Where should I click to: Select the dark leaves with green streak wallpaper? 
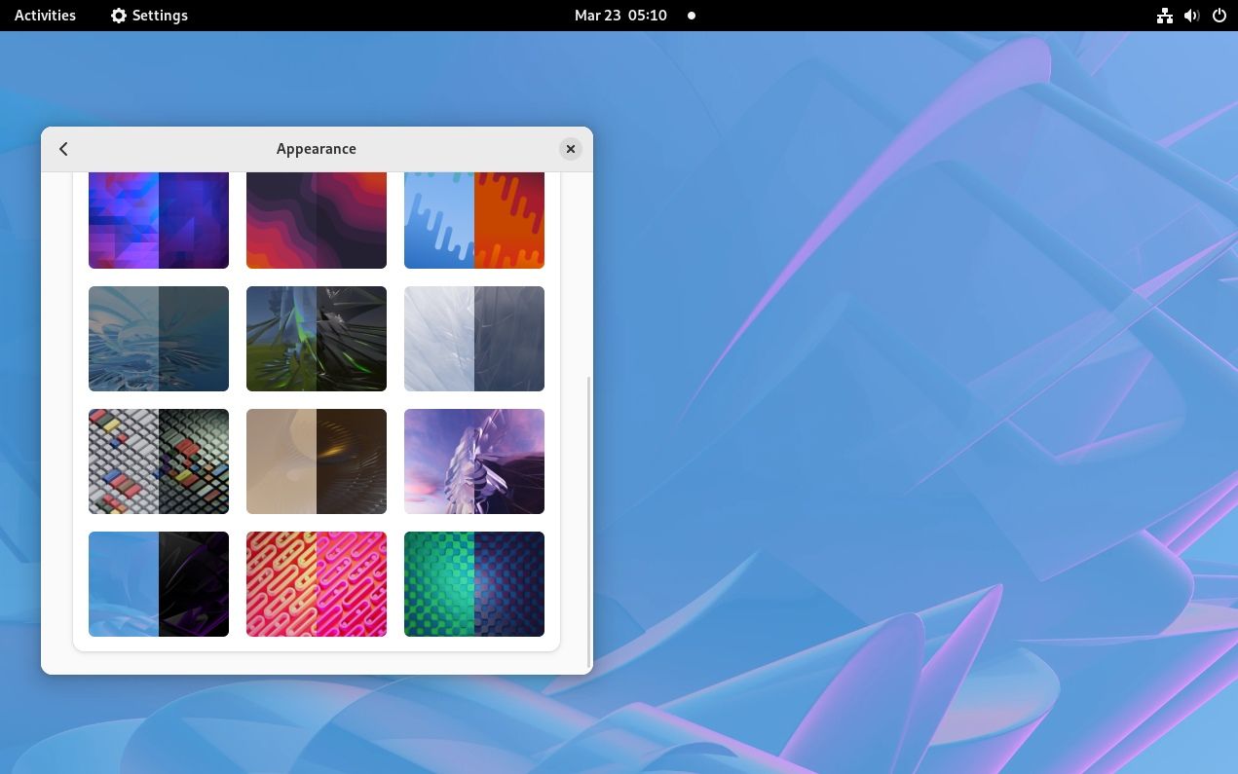(316, 338)
